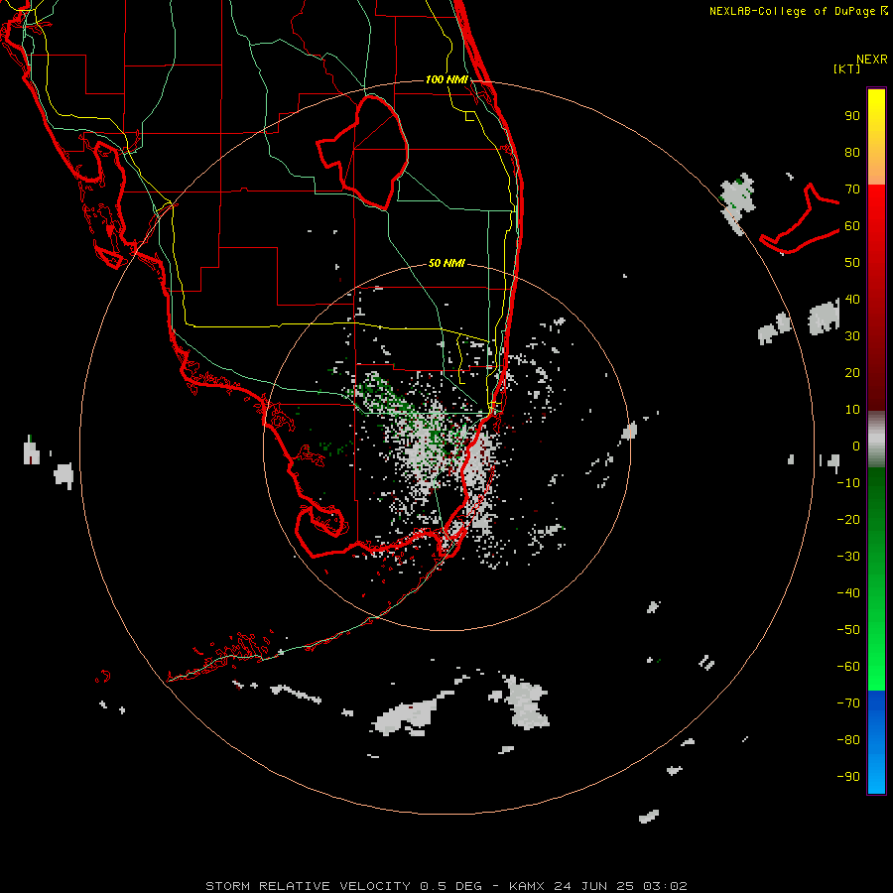Click the yellow segment of the color bar
This screenshot has height=893, width=893.
click(876, 137)
